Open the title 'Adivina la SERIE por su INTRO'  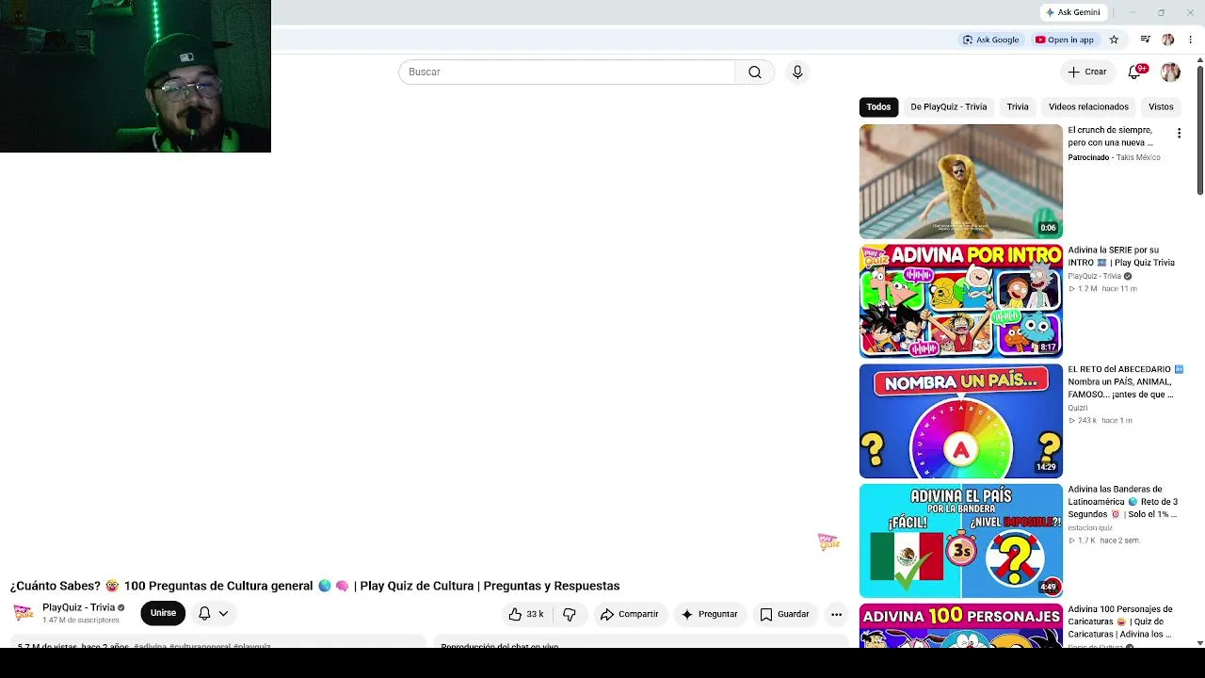pyautogui.click(x=1121, y=256)
